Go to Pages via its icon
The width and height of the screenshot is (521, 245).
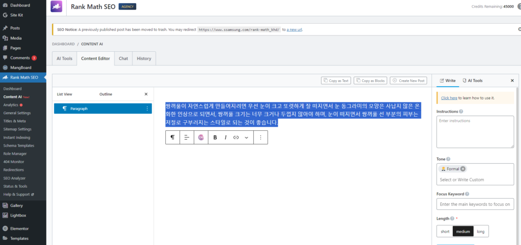pyautogui.click(x=5, y=48)
